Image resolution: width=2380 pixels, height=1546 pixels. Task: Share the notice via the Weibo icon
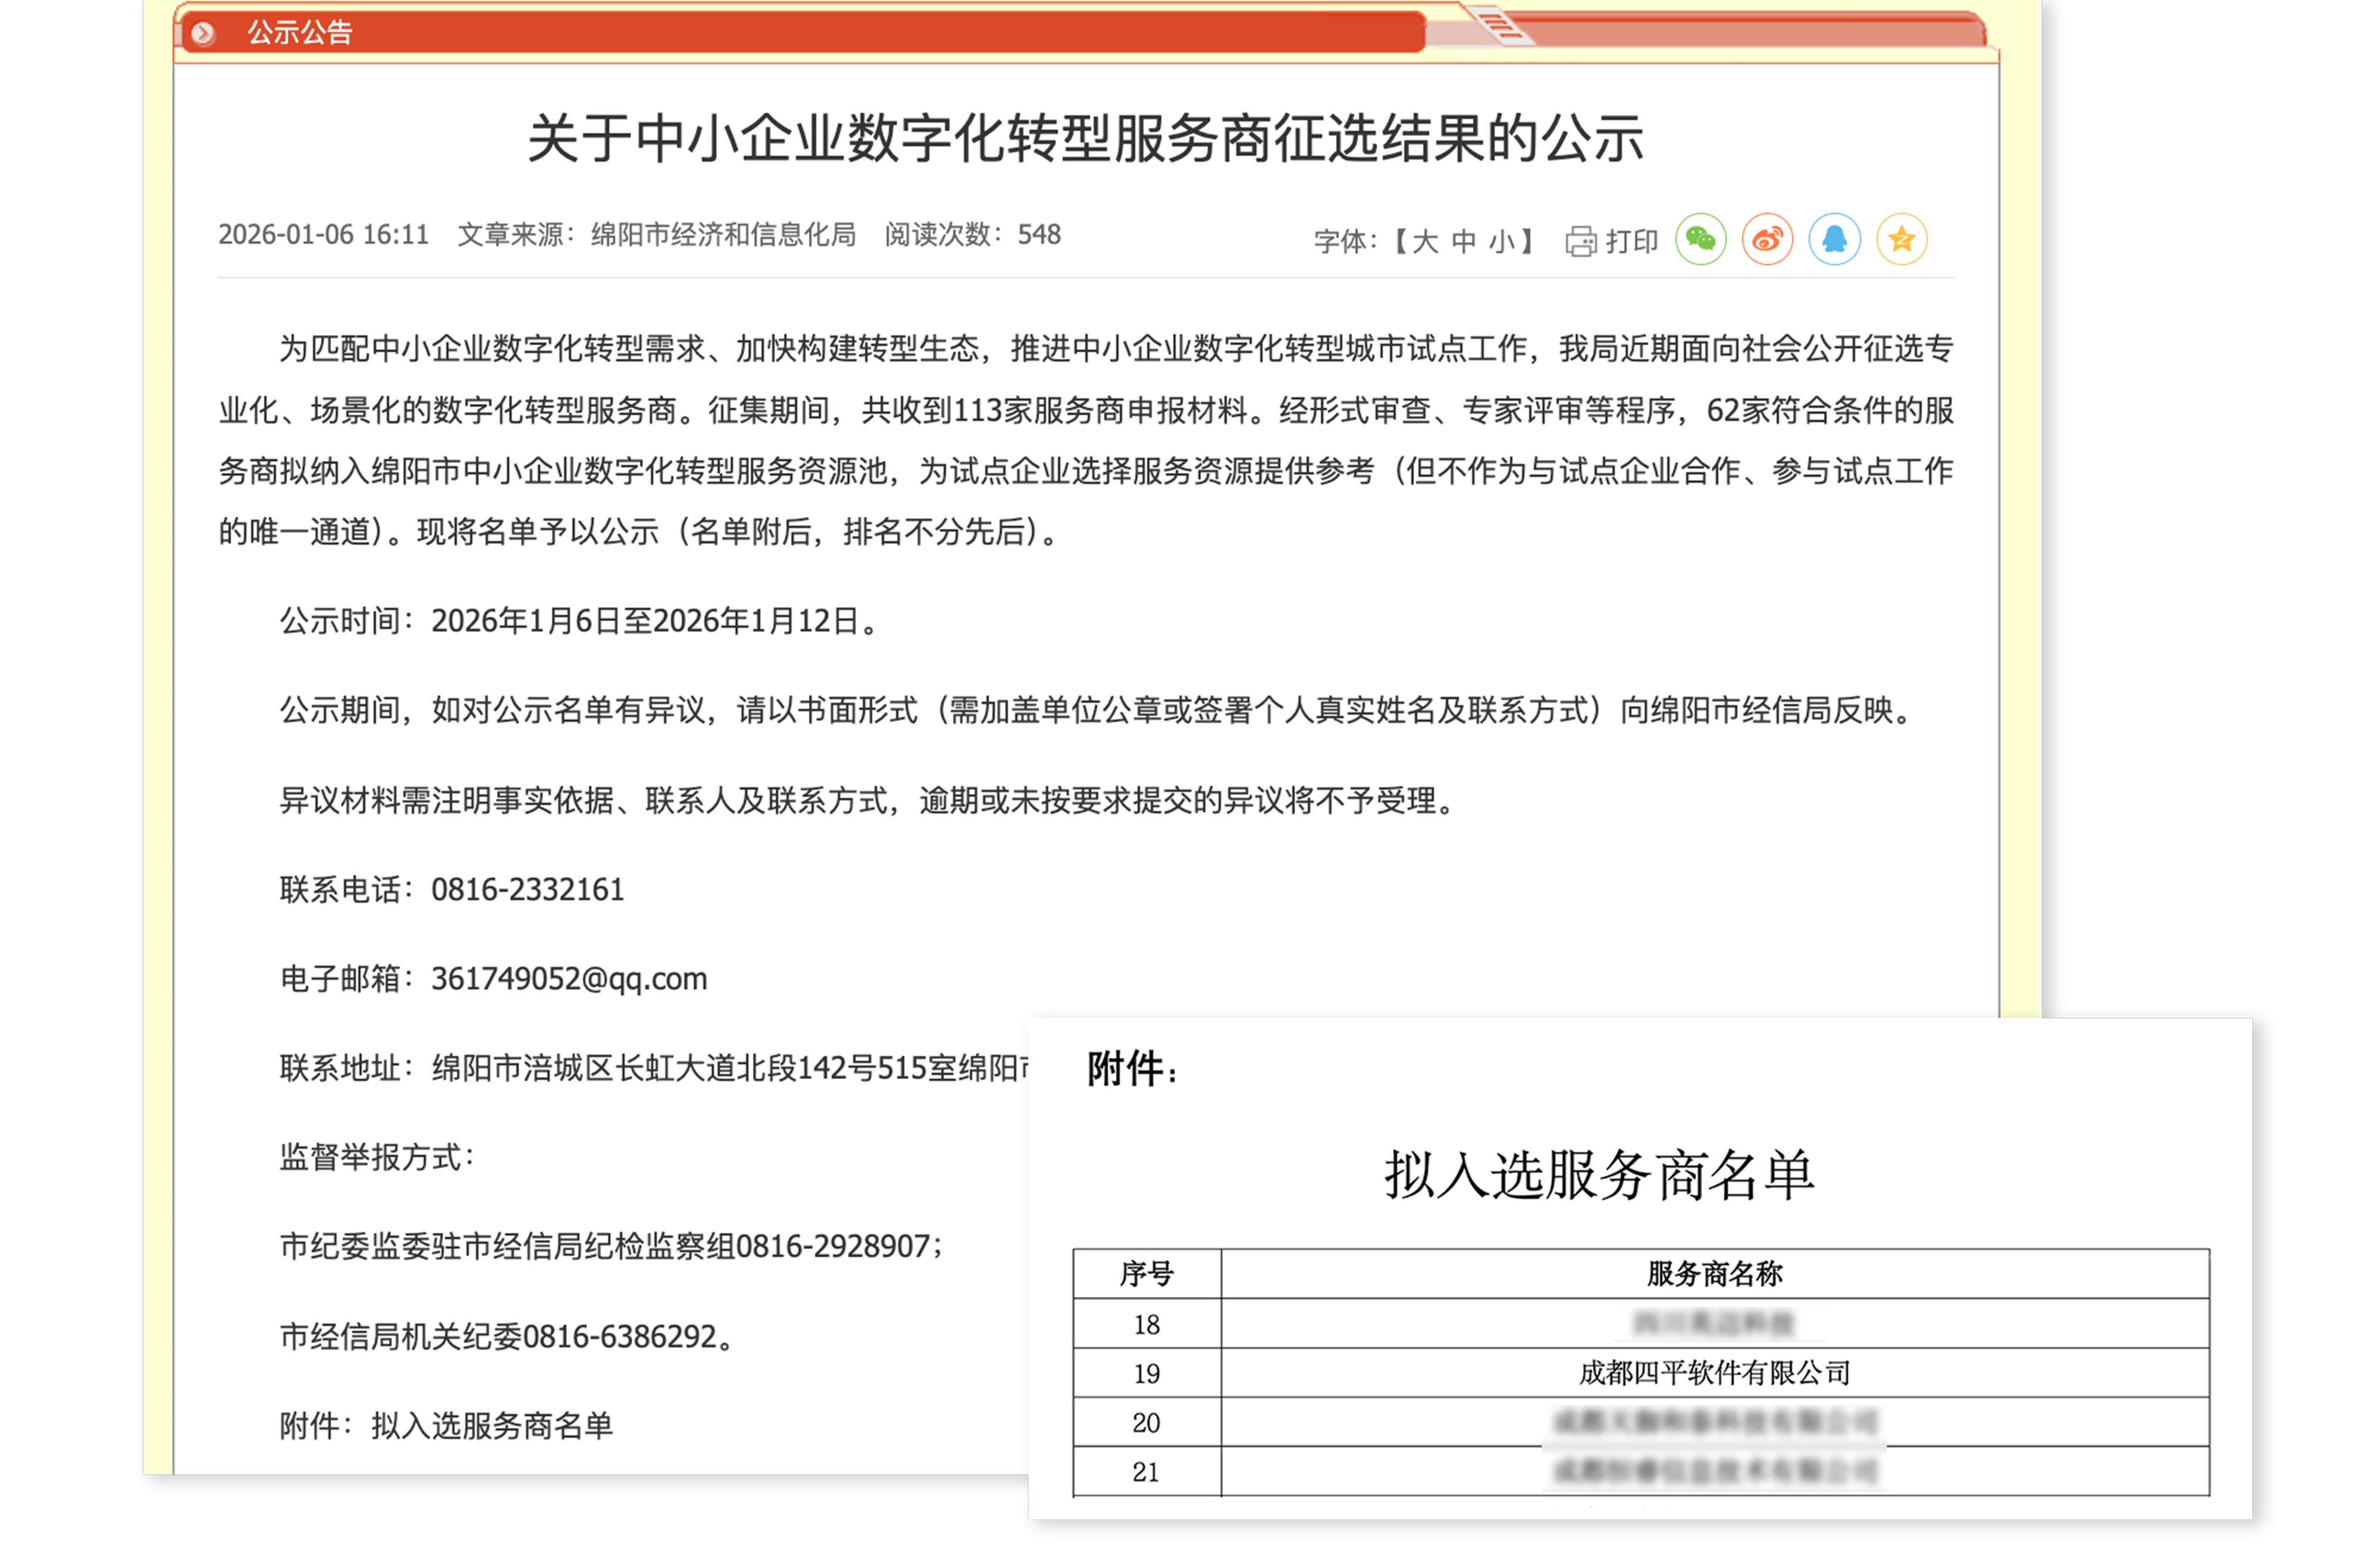[1767, 240]
